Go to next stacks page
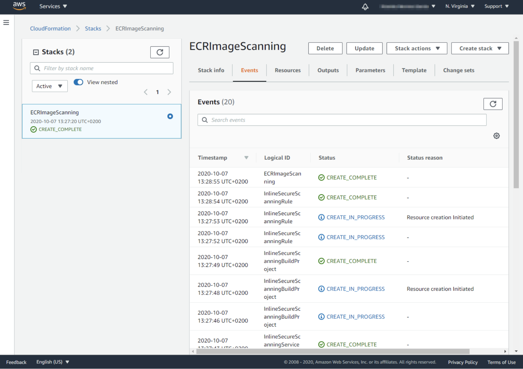The image size is (523, 369). tap(169, 92)
